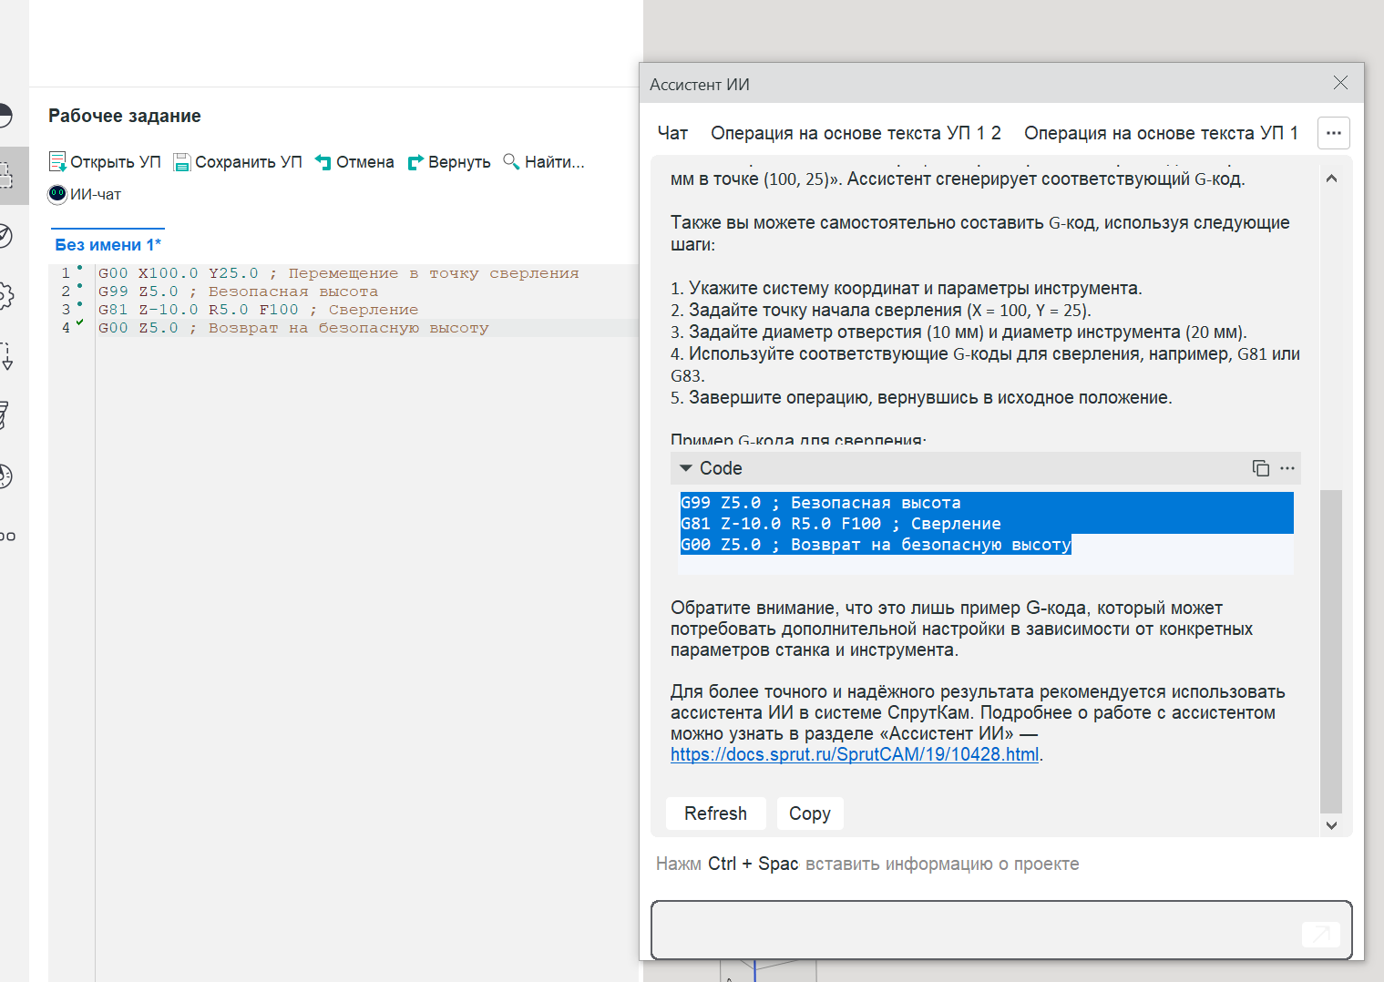
Task: Redo with the Вернуть arrow icon
Action: (x=415, y=162)
